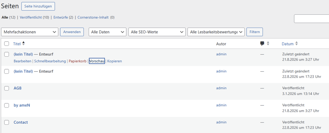The height and width of the screenshot is (133, 329).
Task: Click the date 3.1.2026 um 13:14 Uhr
Action: point(301,94)
